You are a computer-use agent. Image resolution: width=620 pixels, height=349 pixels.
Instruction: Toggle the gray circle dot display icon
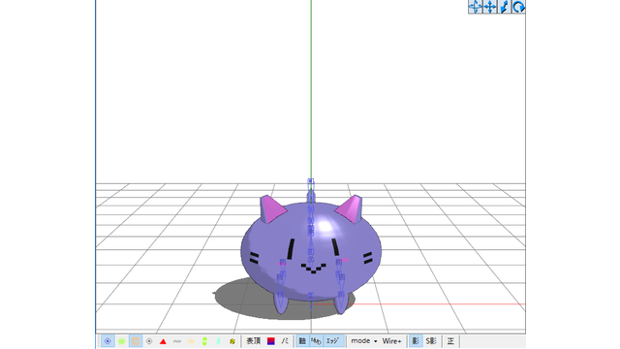click(x=149, y=341)
